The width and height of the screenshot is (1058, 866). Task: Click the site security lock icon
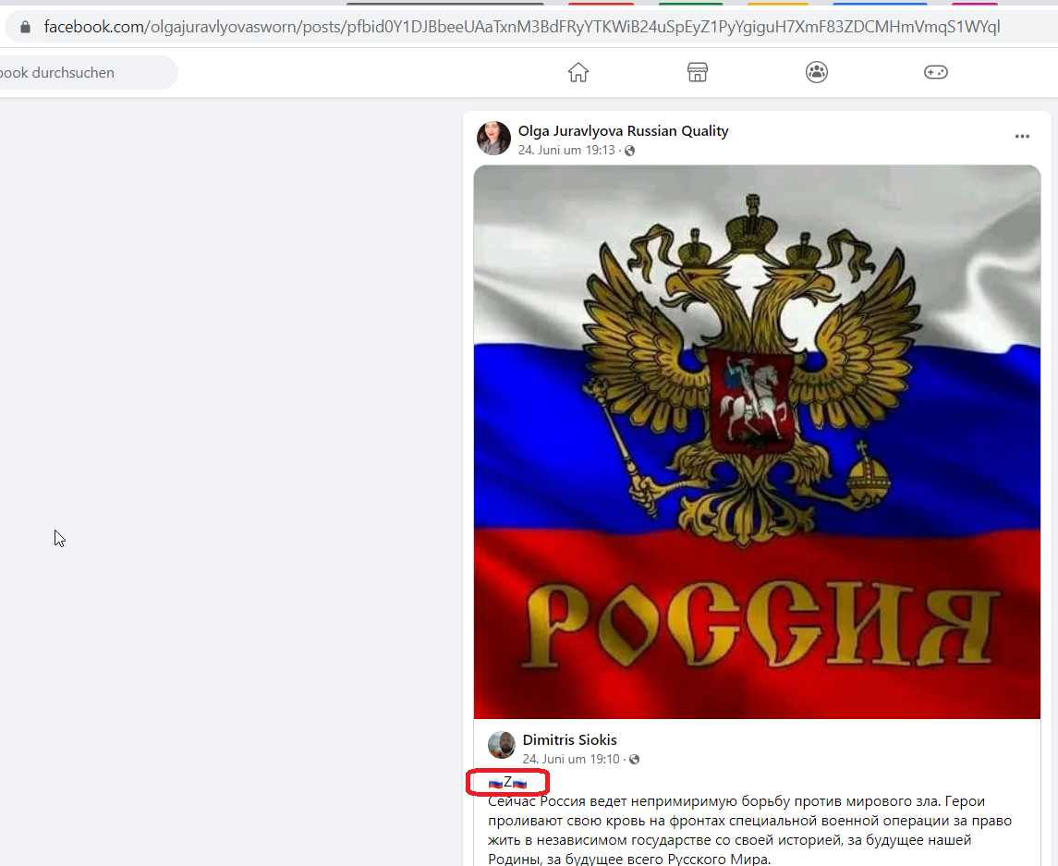[x=26, y=27]
